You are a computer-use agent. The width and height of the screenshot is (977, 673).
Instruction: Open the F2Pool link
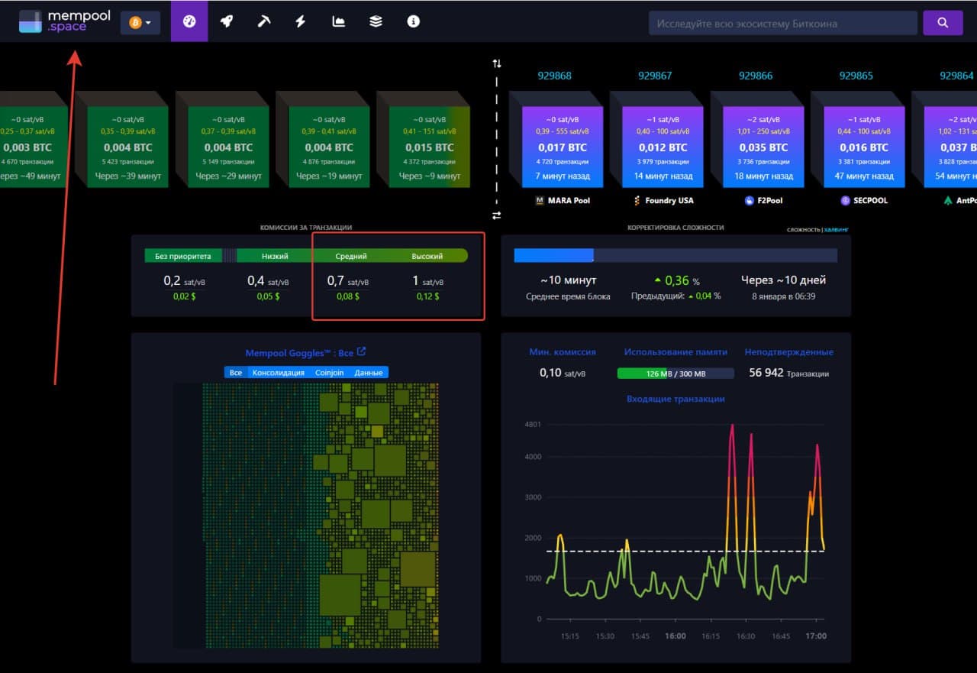pos(763,200)
